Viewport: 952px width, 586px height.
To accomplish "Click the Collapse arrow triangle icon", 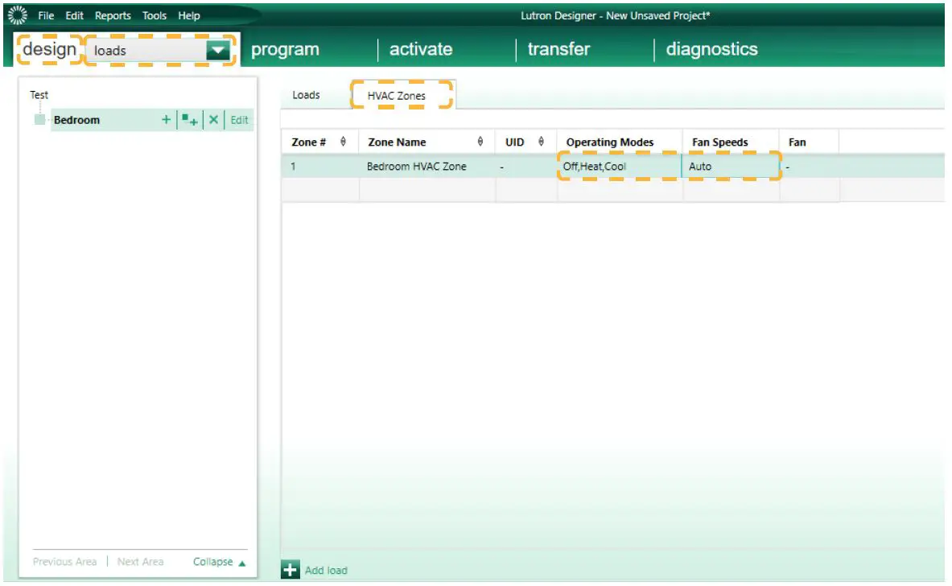I will (x=242, y=563).
